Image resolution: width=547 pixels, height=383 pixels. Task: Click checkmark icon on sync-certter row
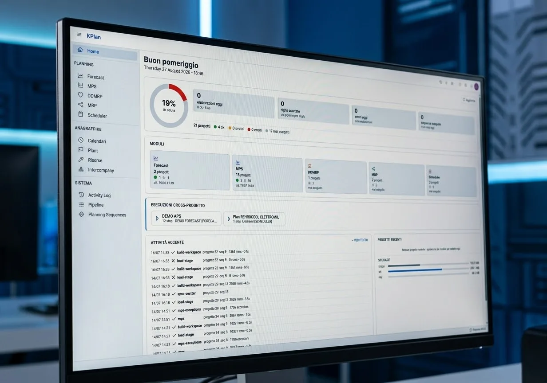coord(173,294)
